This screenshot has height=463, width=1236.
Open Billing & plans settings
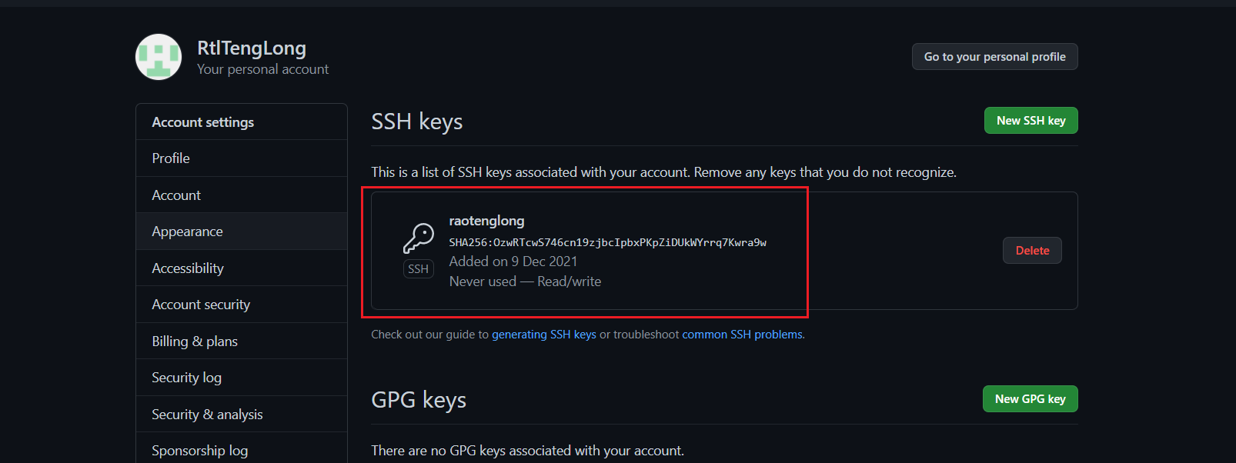194,341
